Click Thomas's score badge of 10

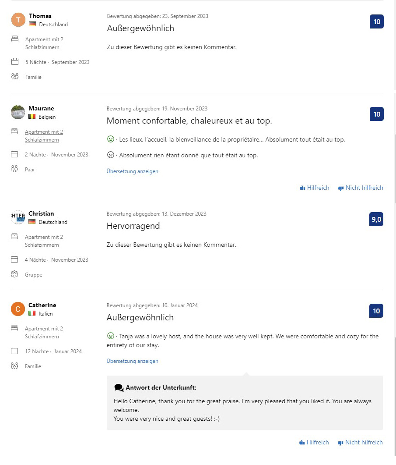click(x=377, y=21)
